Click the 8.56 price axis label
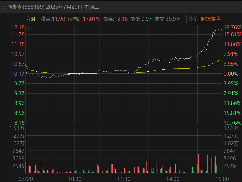The height and width of the screenshot is (182, 242). (x=19, y=113)
